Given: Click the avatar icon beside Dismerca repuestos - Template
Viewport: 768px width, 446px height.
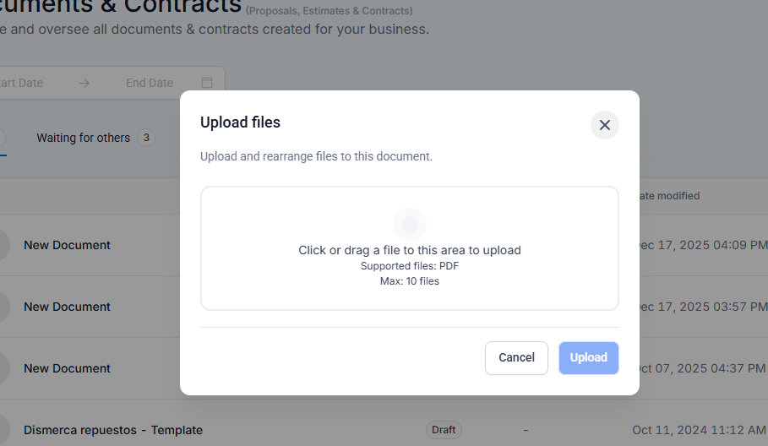Looking at the screenshot, I should [3, 430].
